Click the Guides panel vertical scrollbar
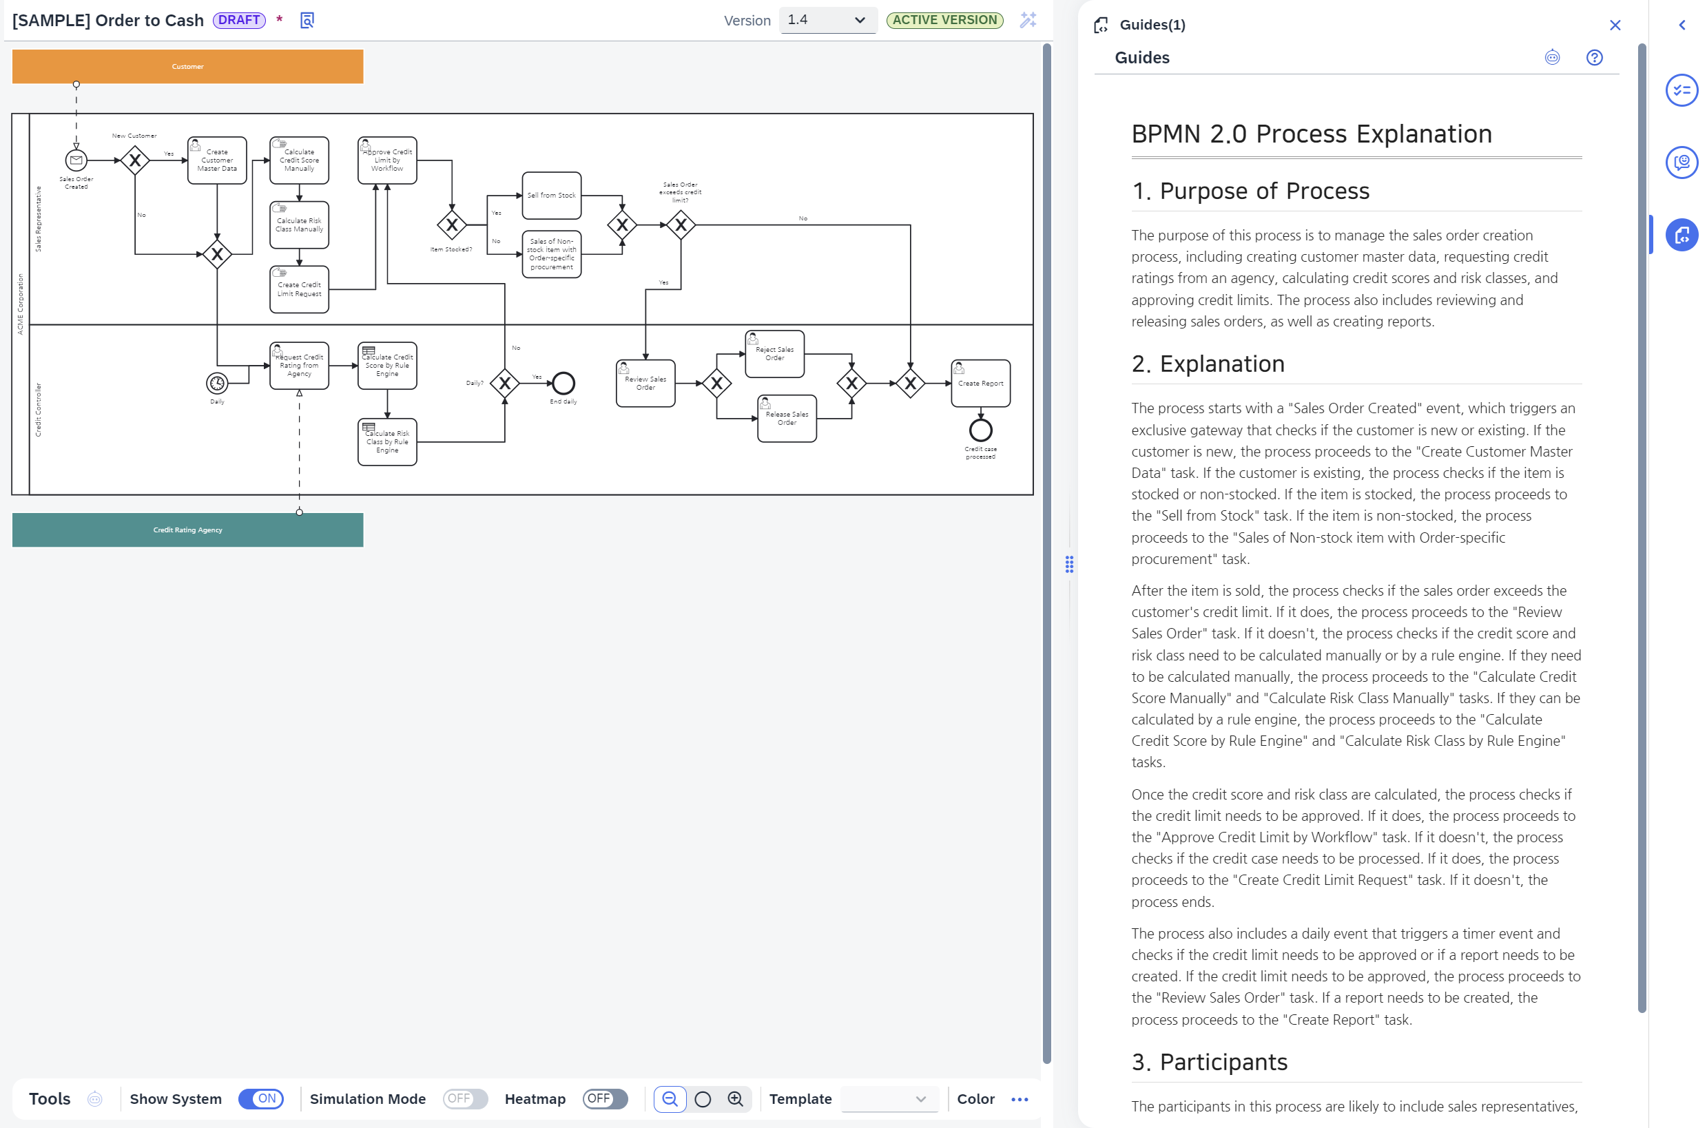 1642,528
